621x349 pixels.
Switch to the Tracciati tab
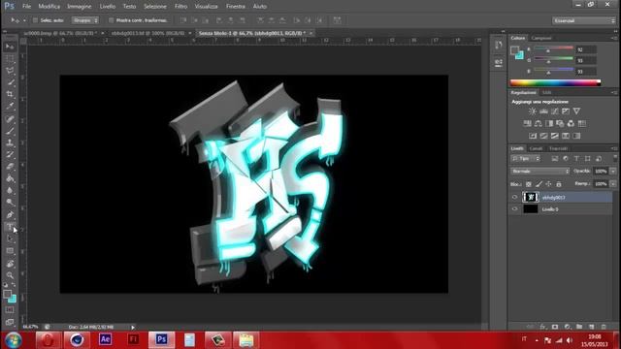(x=558, y=148)
